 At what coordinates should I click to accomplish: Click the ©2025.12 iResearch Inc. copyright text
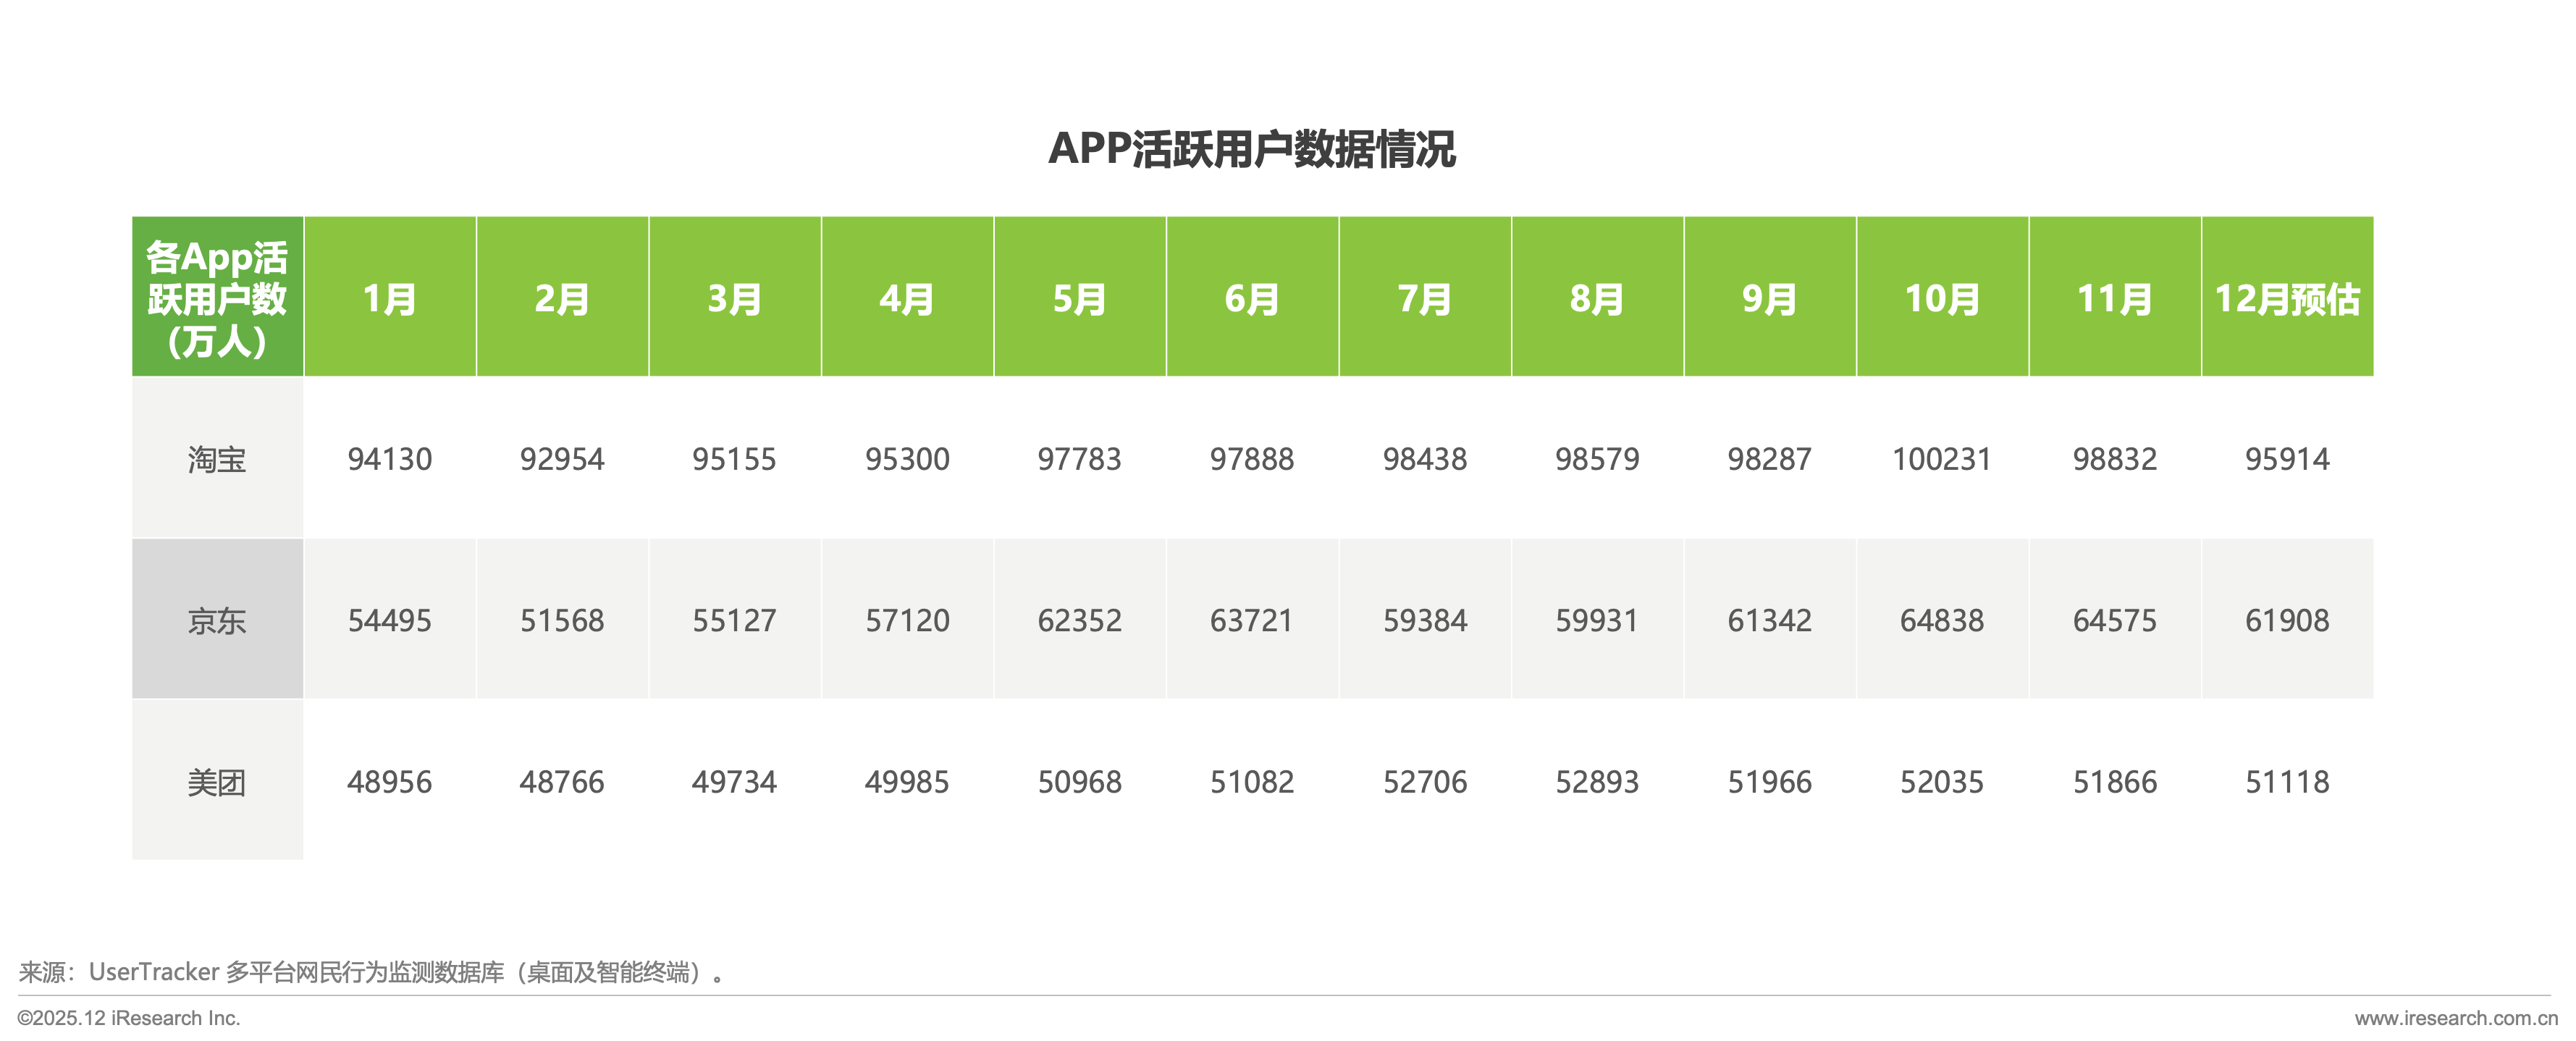[129, 1018]
